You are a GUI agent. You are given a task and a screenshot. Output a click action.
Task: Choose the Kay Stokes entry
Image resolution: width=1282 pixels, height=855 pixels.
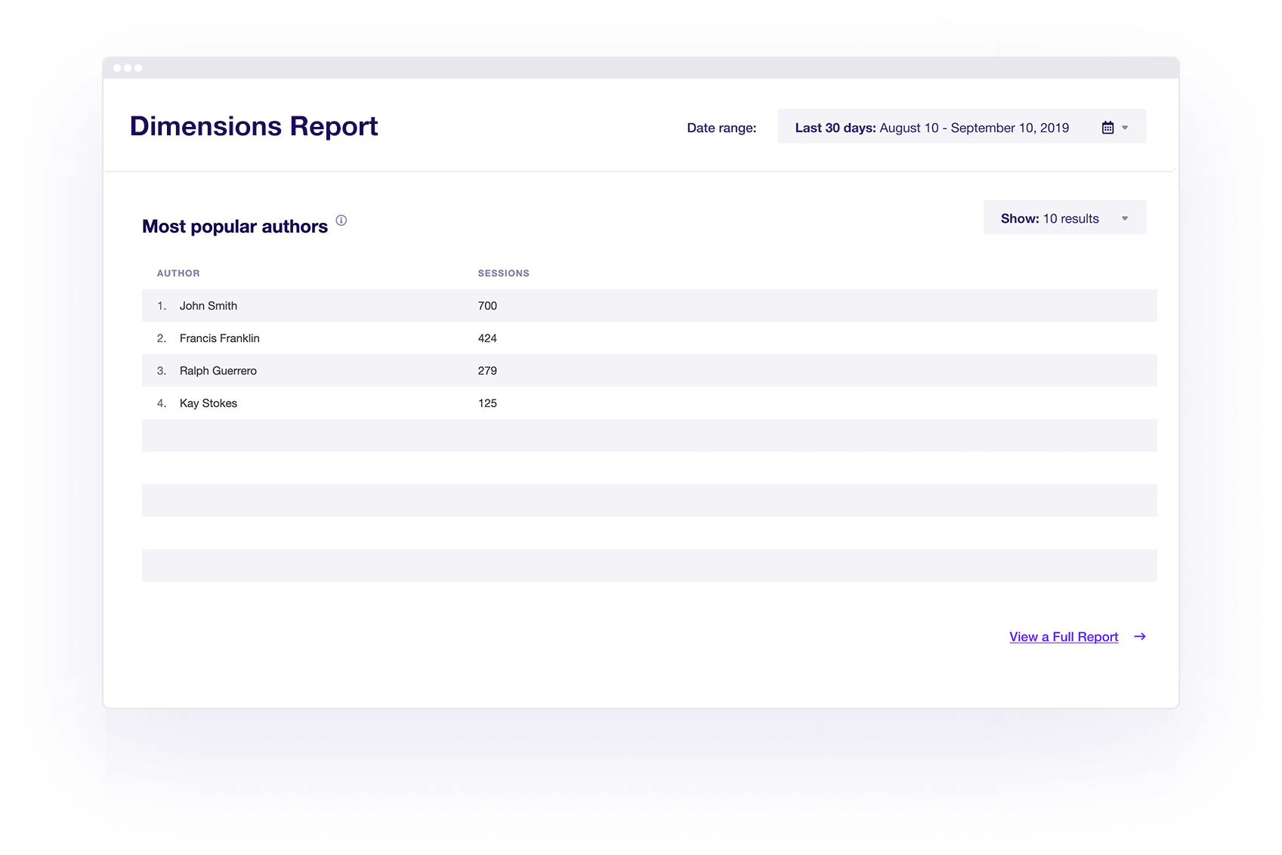(209, 403)
